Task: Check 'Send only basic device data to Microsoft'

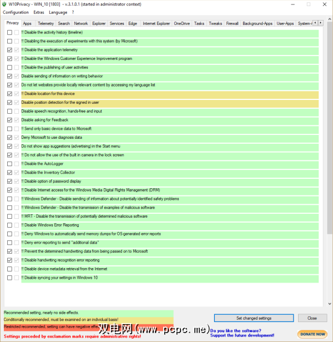Action: tap(9, 129)
